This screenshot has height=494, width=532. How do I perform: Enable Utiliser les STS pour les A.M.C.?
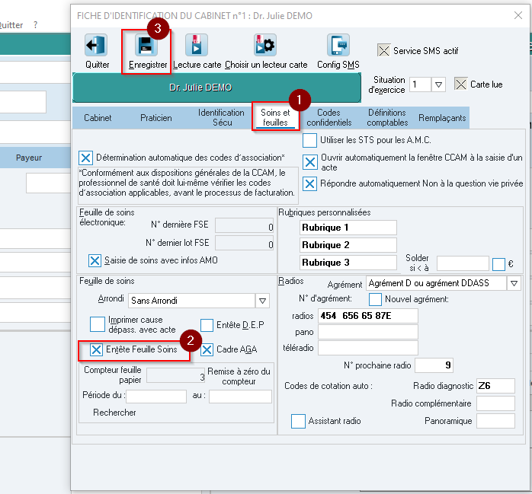pyautogui.click(x=309, y=140)
